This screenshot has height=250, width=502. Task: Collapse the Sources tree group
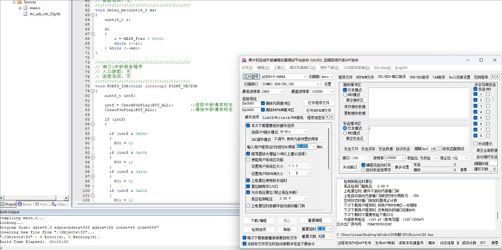coord(14,2)
